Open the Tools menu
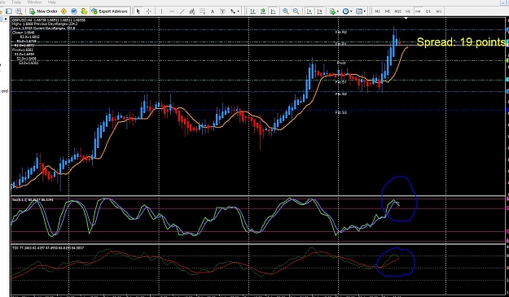This screenshot has width=509, height=297. (16, 2)
